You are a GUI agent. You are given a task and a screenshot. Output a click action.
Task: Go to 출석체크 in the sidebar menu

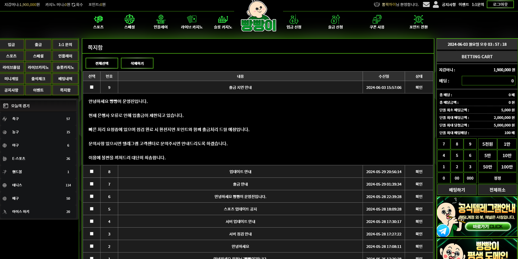coord(38,79)
